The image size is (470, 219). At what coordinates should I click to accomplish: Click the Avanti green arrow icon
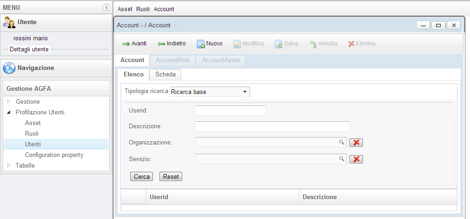[x=126, y=44]
